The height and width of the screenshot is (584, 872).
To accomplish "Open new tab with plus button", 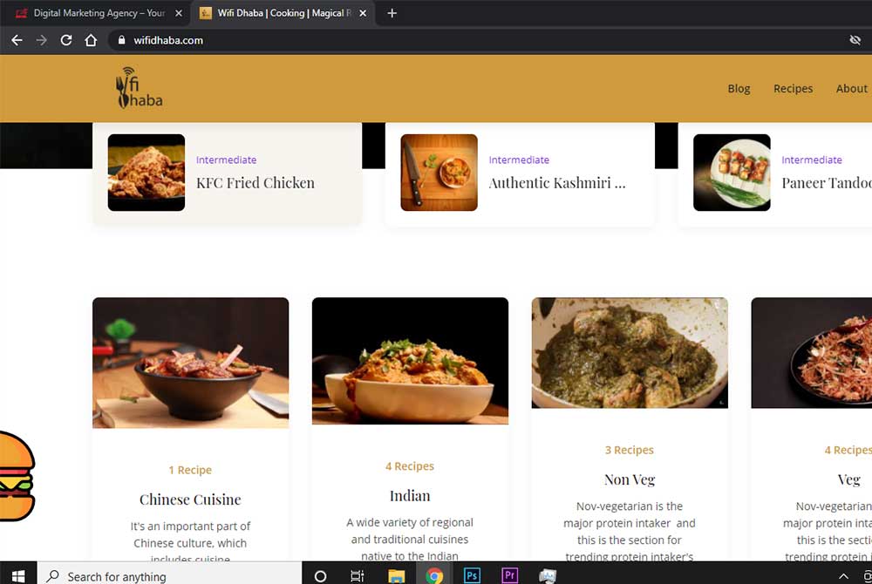I will click(392, 13).
